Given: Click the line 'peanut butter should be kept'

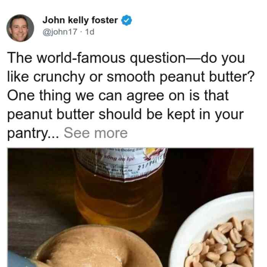Looking at the screenshot, I should coord(125,114).
